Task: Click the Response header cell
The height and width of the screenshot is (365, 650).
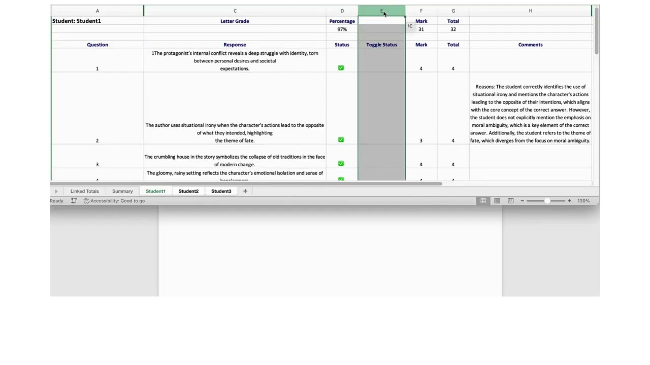Action: pyautogui.click(x=235, y=45)
